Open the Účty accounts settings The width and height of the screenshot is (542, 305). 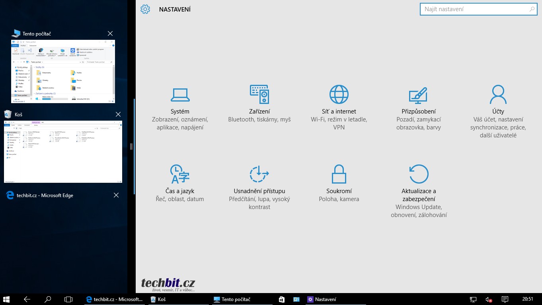coord(498,111)
